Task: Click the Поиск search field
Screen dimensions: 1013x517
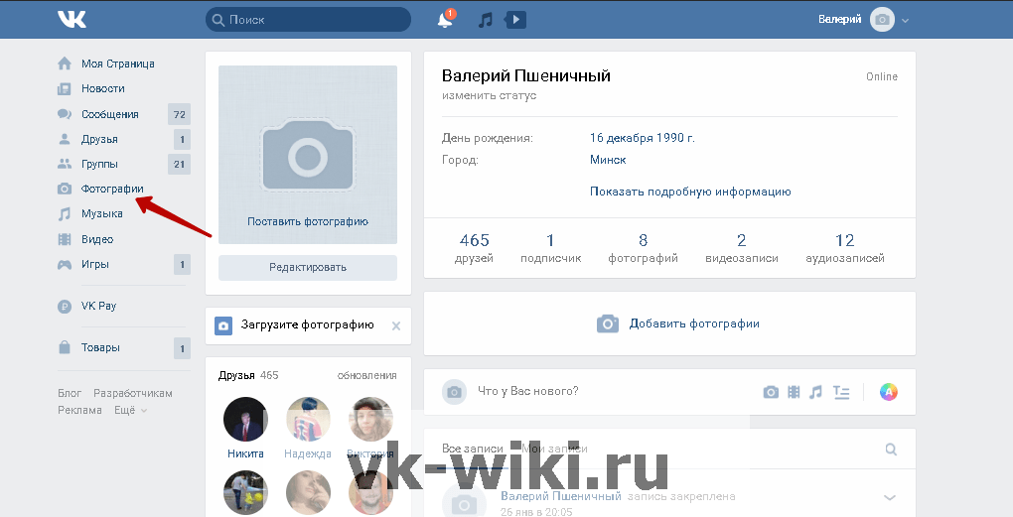Action: coord(308,20)
